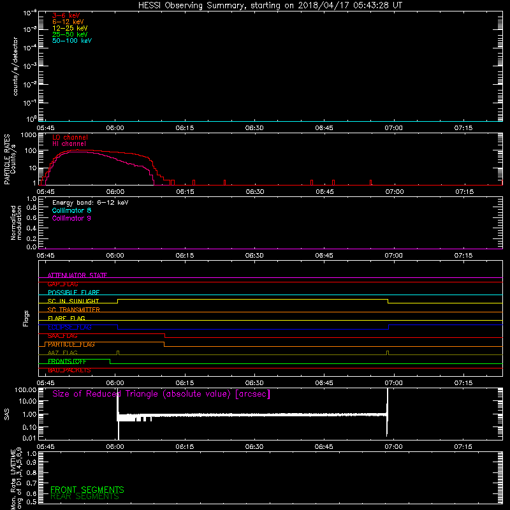Click the peak of LO channel particle curve

click(77, 150)
